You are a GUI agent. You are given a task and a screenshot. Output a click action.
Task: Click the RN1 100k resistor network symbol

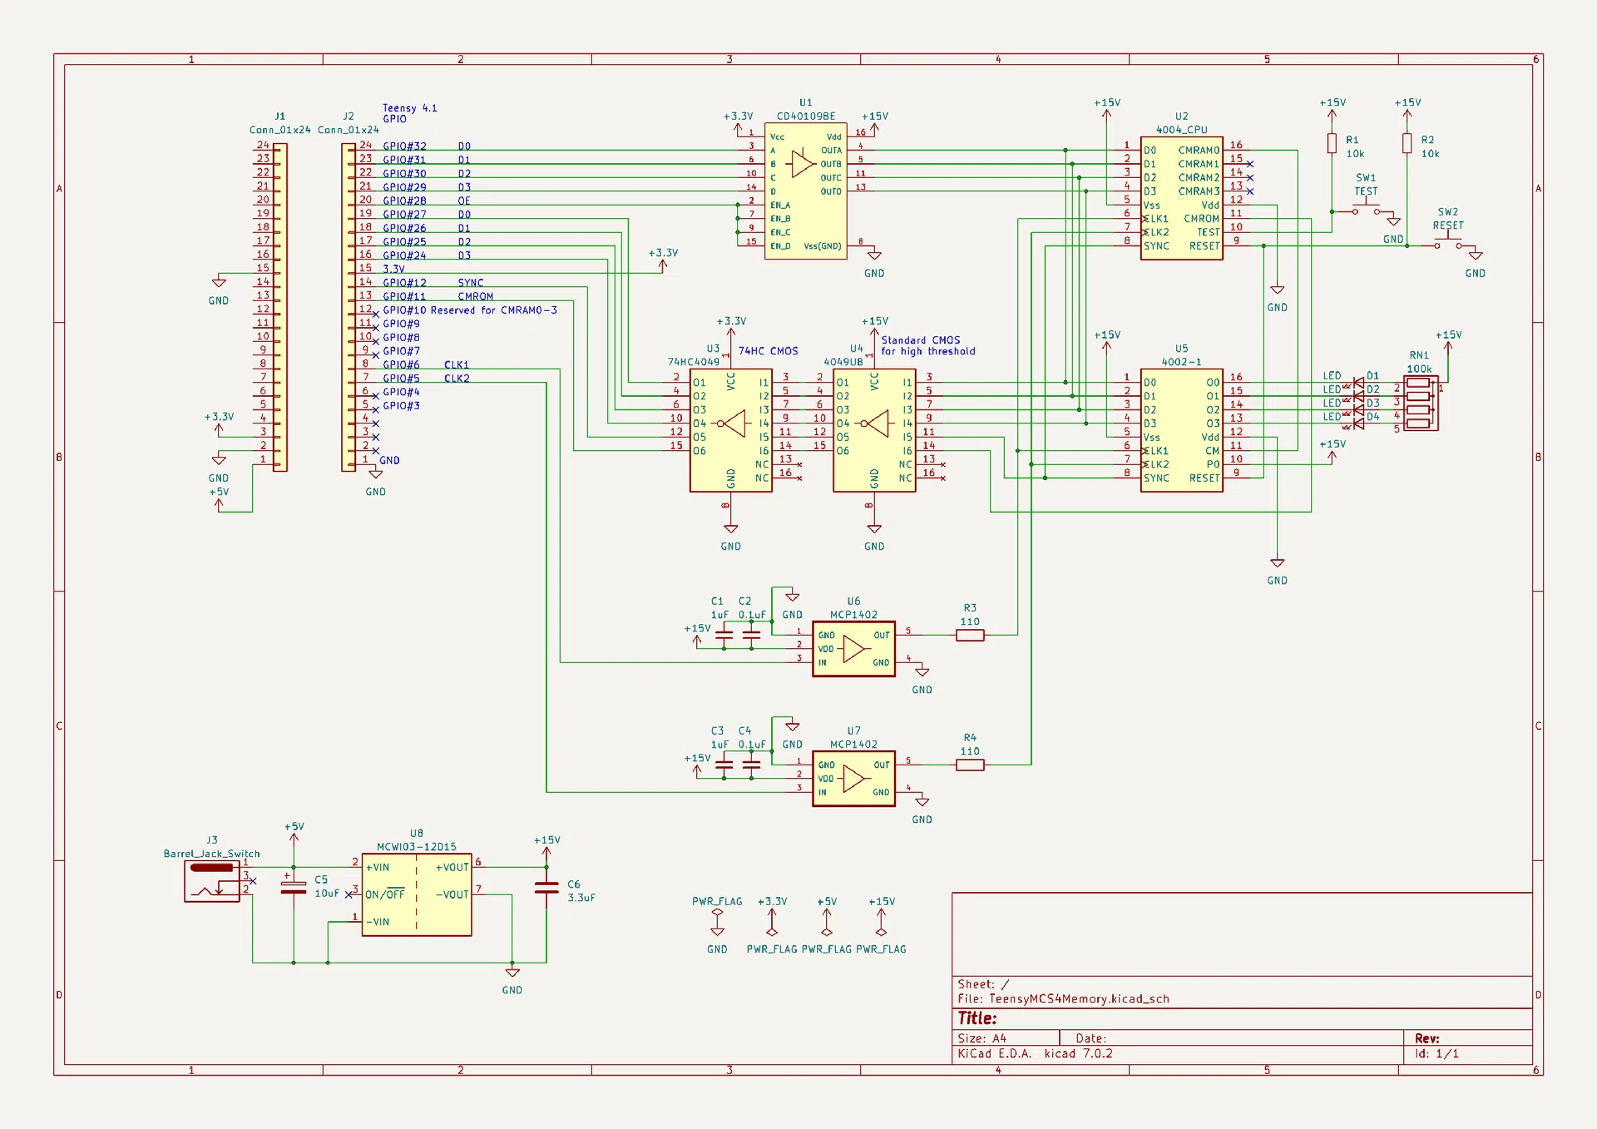(x=1421, y=403)
